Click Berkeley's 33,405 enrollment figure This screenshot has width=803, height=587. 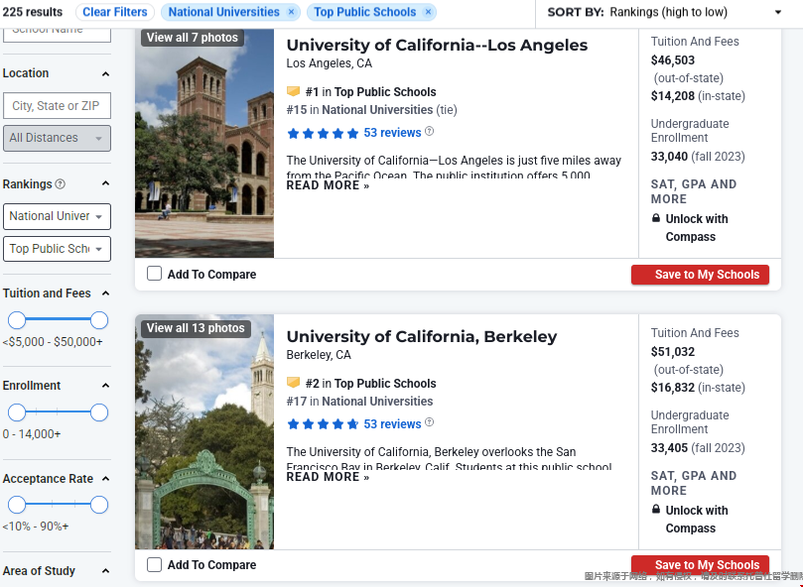pos(669,448)
